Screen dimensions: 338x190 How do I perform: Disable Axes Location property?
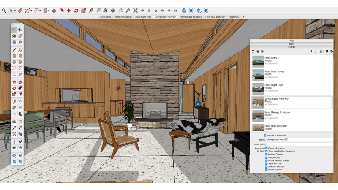(267, 170)
